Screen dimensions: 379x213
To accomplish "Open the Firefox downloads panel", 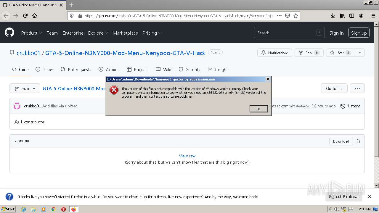I will point(333,16).
